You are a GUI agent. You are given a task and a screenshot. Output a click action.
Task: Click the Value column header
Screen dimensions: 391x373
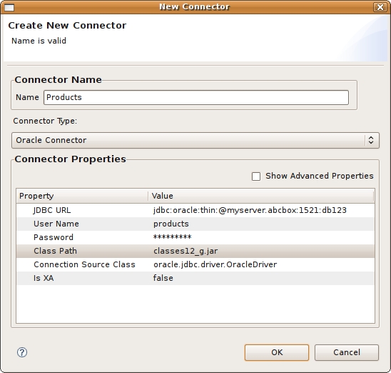[261, 196]
